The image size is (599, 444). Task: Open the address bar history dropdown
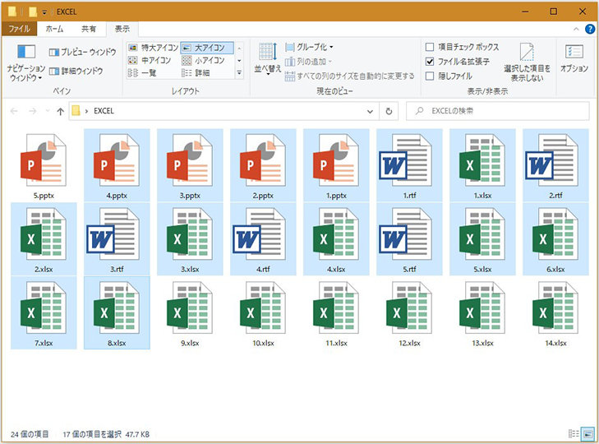click(x=370, y=111)
